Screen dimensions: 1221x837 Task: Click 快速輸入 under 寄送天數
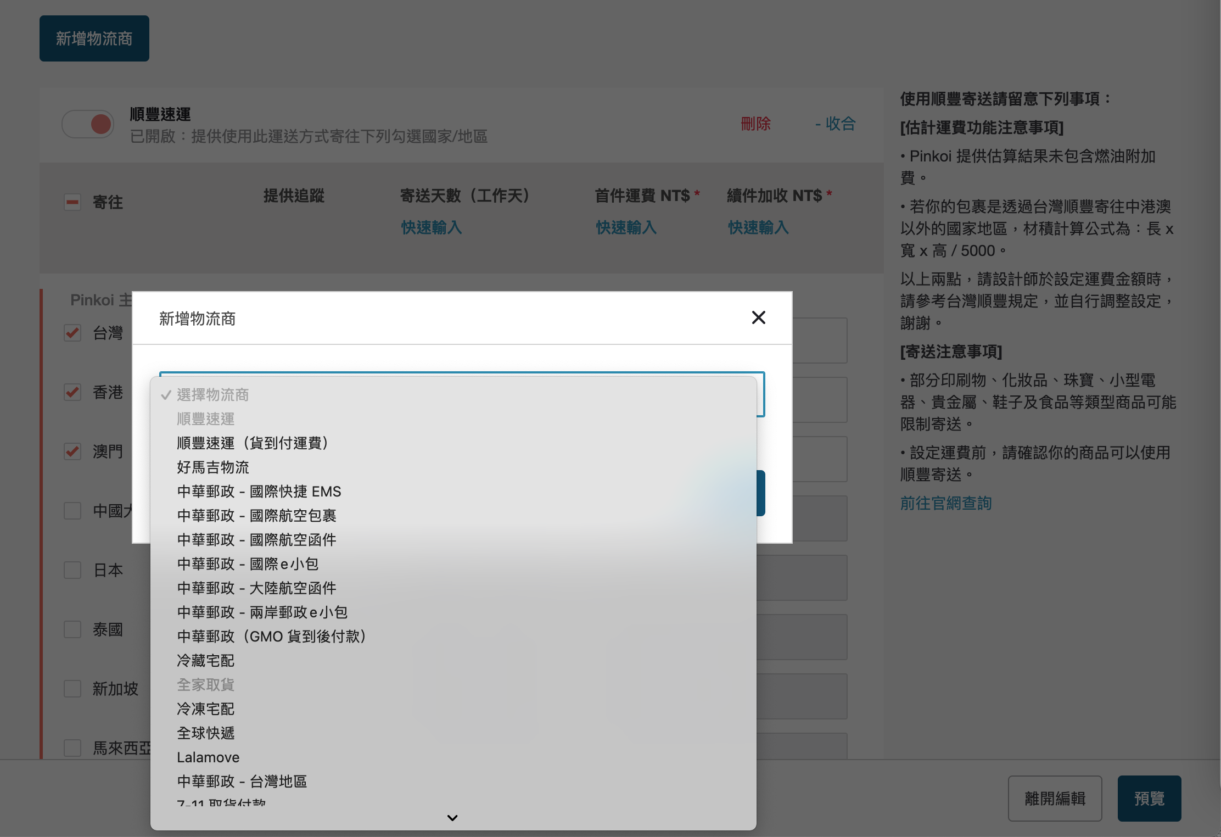click(x=431, y=227)
